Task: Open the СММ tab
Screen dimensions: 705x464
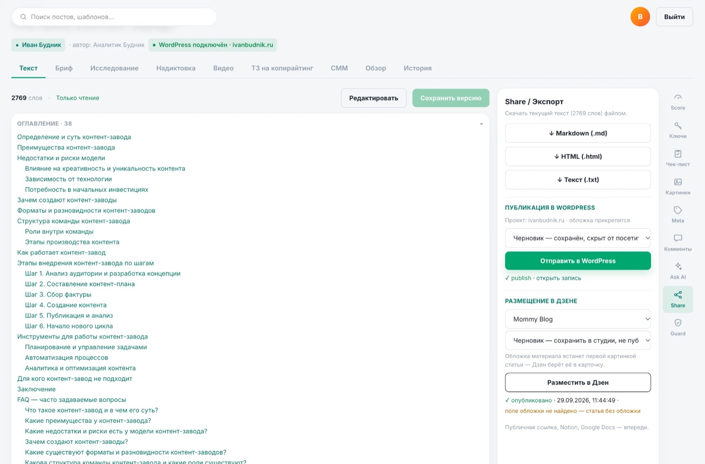Action: point(339,68)
